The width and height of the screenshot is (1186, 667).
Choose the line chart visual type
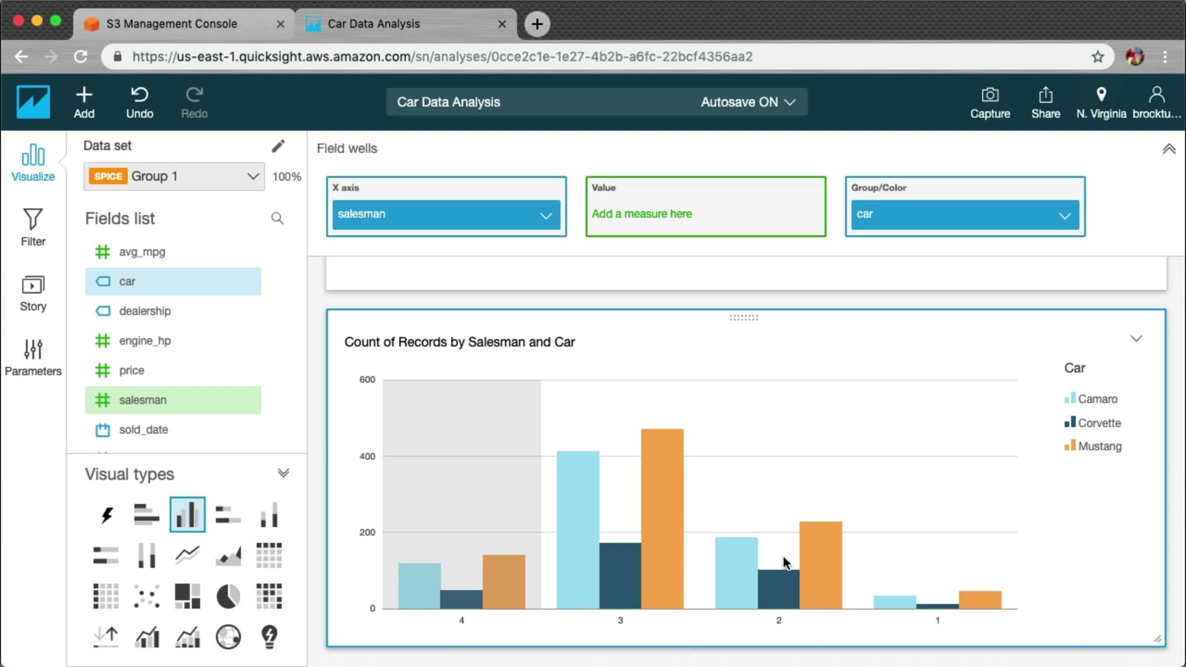pyautogui.click(x=187, y=555)
